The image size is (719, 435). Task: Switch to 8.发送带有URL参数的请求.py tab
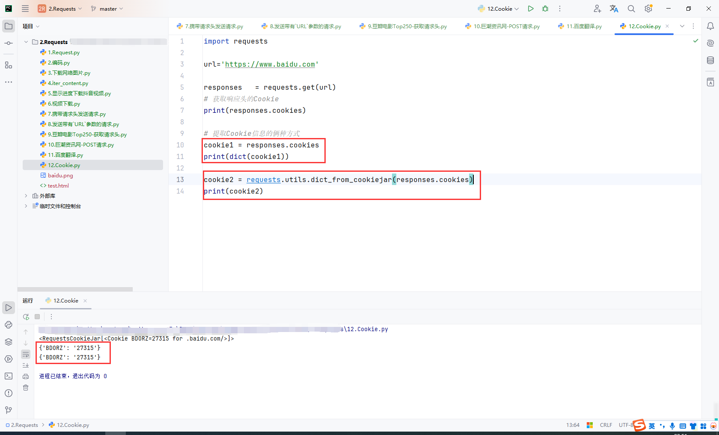(301, 26)
